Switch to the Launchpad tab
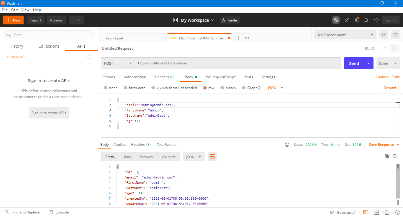Image resolution: width=403 pixels, height=217 pixels. tap(133, 38)
